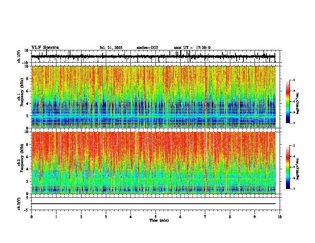Click the "ch.1(V)" waveform axis label
Image resolution: width=315 pixels, height=243 pixels.
[19, 56]
